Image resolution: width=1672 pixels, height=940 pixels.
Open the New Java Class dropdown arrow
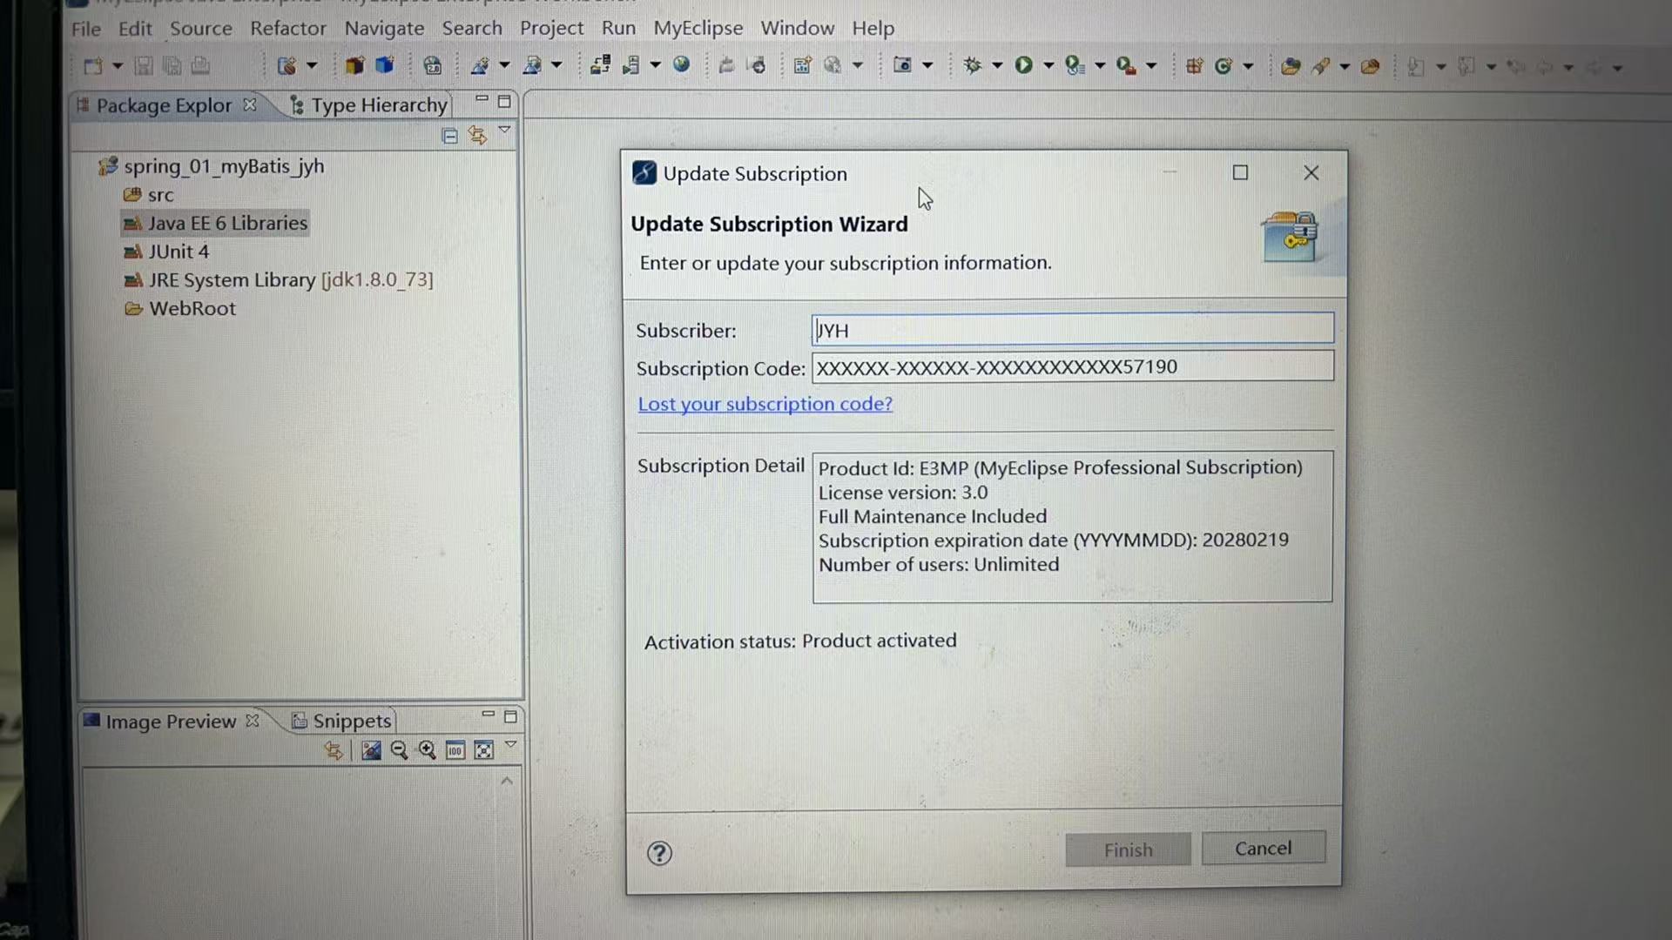click(x=1248, y=66)
